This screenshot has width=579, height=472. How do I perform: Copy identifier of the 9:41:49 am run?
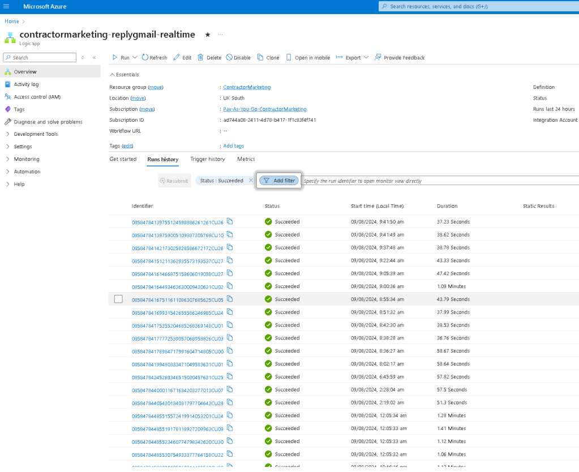230,234
